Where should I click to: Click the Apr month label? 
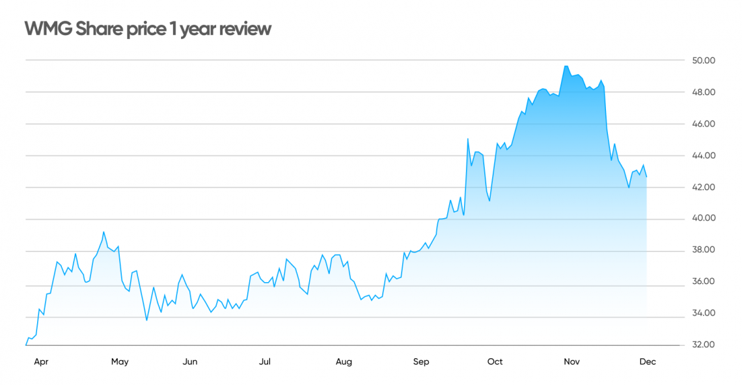[x=41, y=362]
